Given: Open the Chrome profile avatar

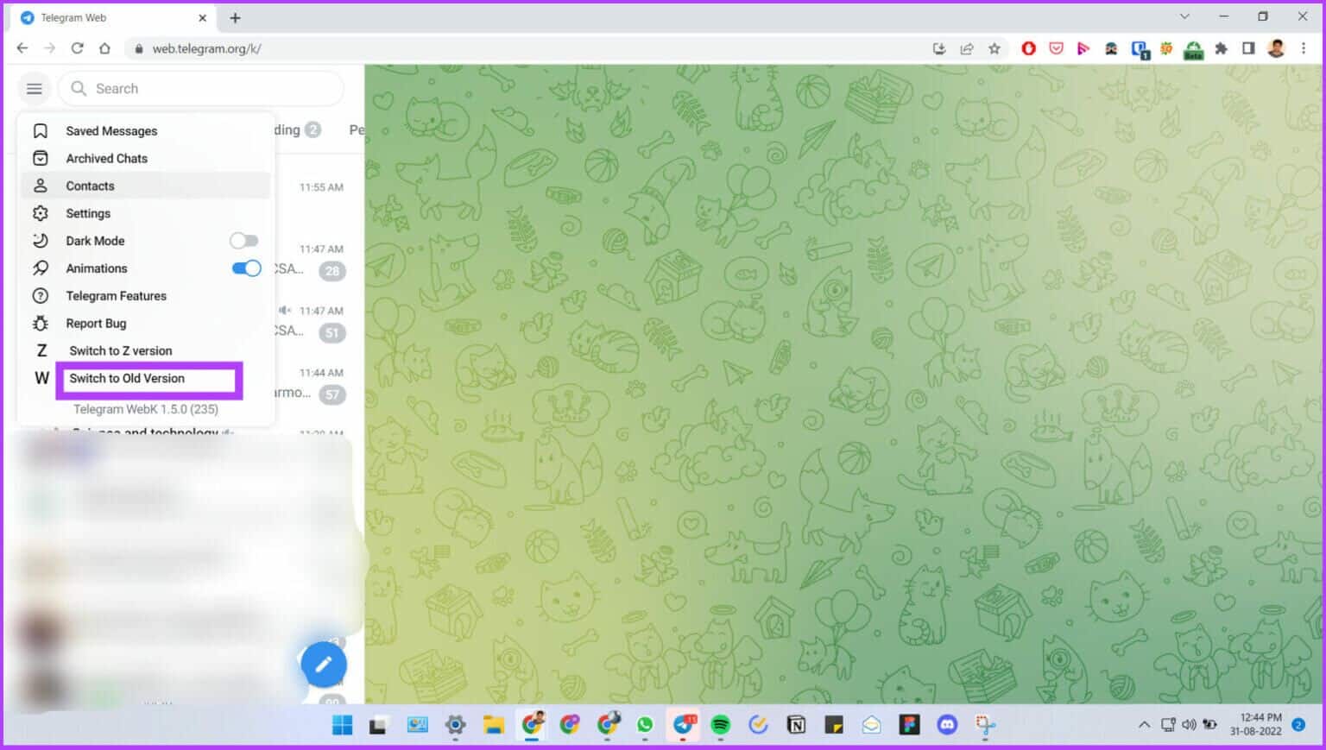Looking at the screenshot, I should pyautogui.click(x=1276, y=48).
